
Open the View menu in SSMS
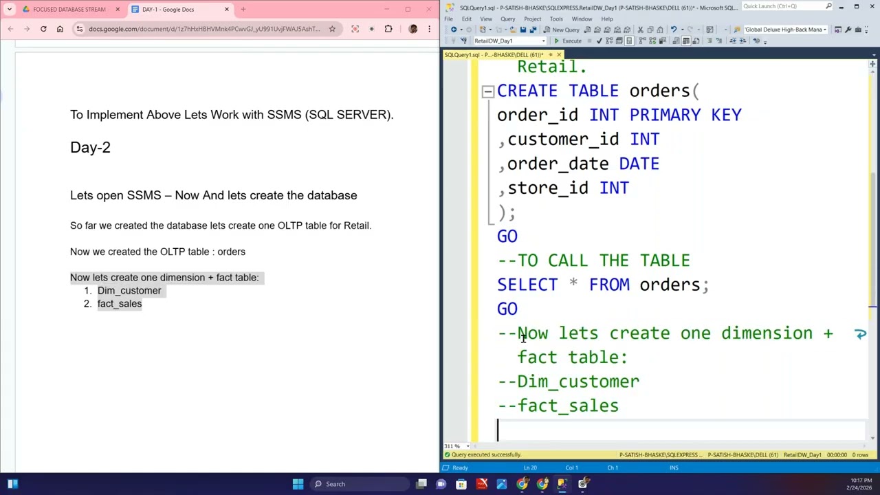pyautogui.click(x=486, y=19)
